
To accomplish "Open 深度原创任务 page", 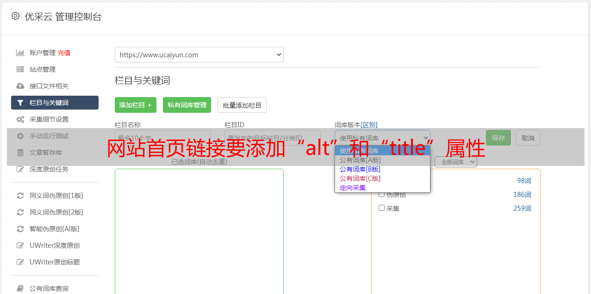I will [x=49, y=169].
